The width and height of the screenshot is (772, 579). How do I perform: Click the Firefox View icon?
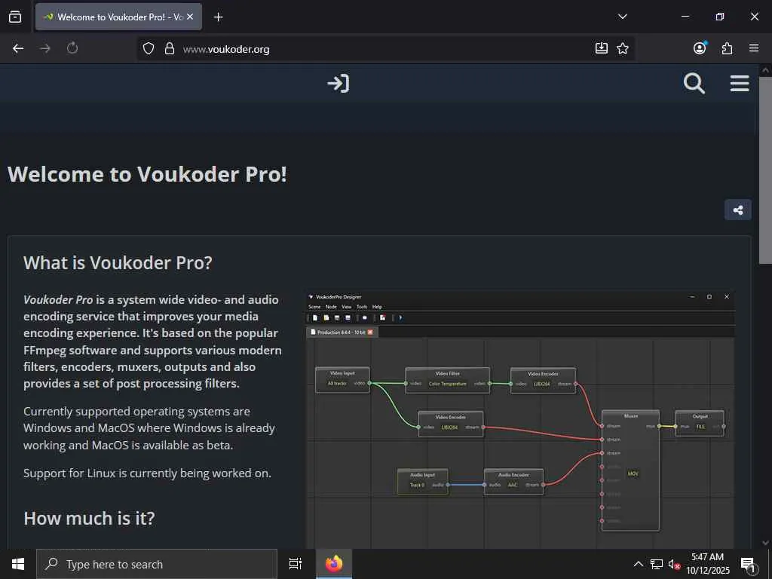coord(15,17)
